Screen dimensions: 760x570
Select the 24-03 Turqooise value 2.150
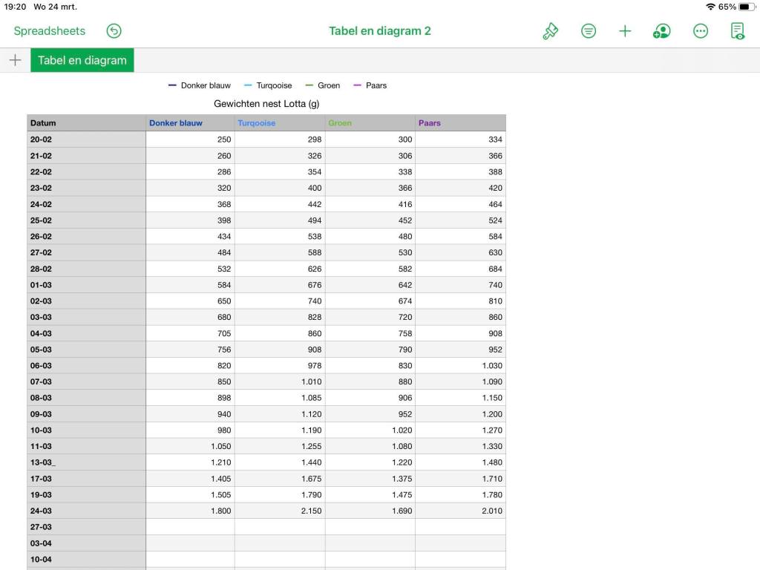coord(280,511)
